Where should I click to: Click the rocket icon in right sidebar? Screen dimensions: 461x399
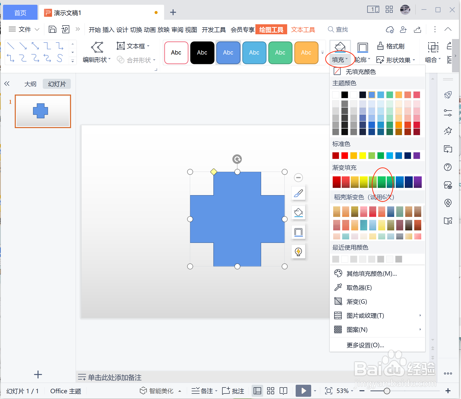click(x=448, y=95)
